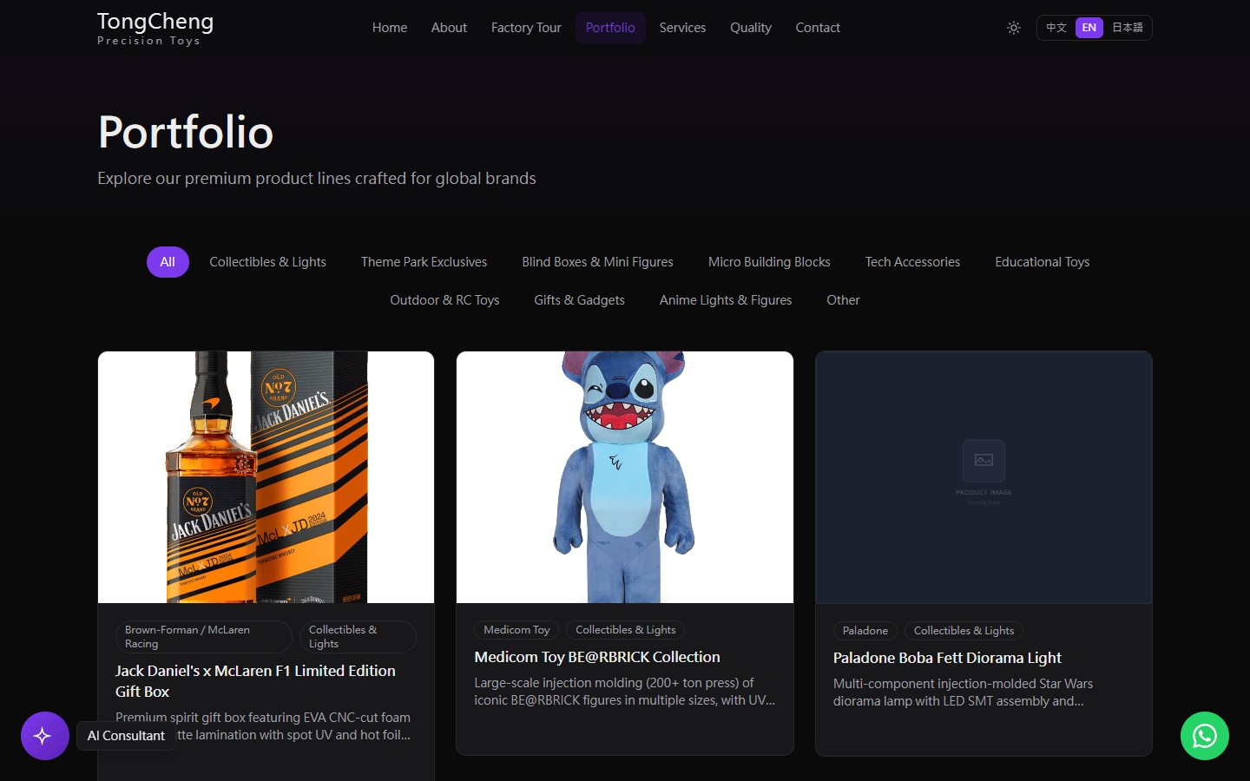
Task: Filter by Blind Boxes & Mini Figures
Action: pyautogui.click(x=597, y=262)
